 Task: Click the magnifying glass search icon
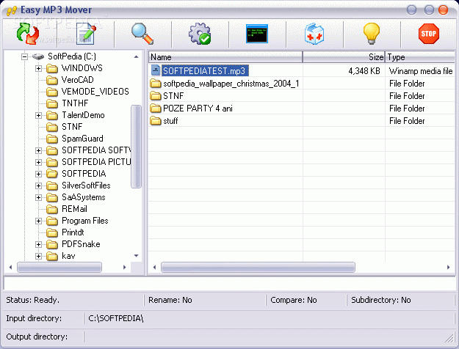[142, 34]
